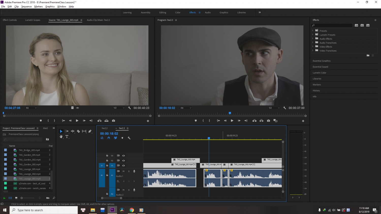
Task: Toggle Snap in the timeline
Action: coord(109,138)
